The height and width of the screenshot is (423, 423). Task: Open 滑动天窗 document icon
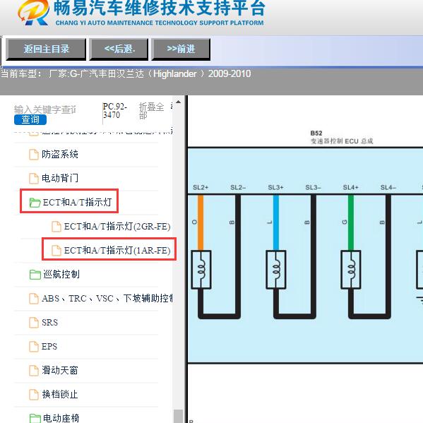(34, 371)
